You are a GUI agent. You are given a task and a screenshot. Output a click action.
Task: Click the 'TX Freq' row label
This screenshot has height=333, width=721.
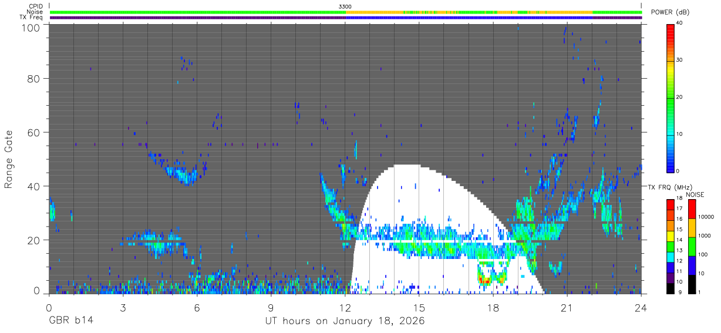pos(32,18)
